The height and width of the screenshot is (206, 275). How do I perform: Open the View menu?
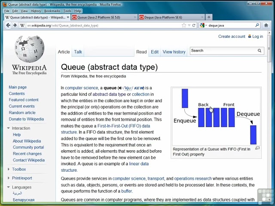pyautogui.click(x=24, y=11)
